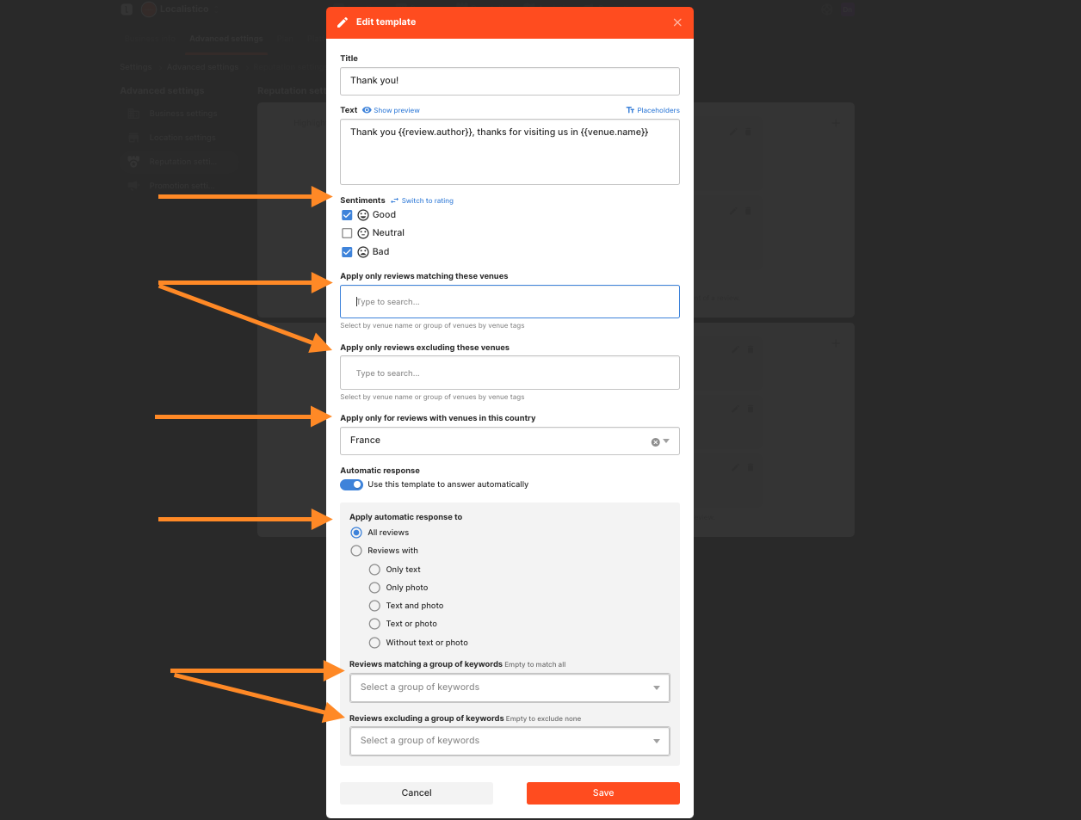Open the Placeholders list
Viewport: 1081px width, 820px height.
coord(652,110)
